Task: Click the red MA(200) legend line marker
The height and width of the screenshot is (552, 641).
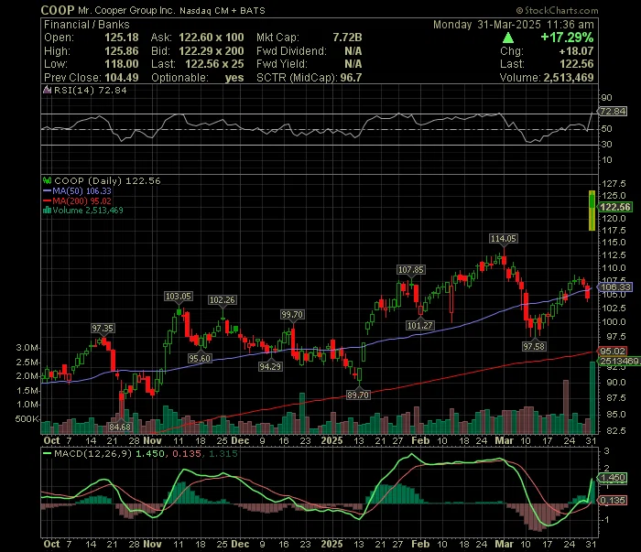Action: click(47, 201)
